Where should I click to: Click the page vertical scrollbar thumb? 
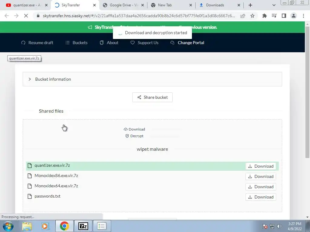point(307,92)
